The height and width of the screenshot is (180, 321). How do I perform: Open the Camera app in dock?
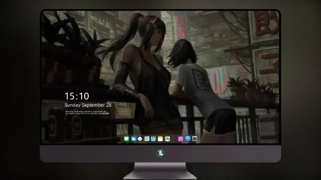click(194, 139)
